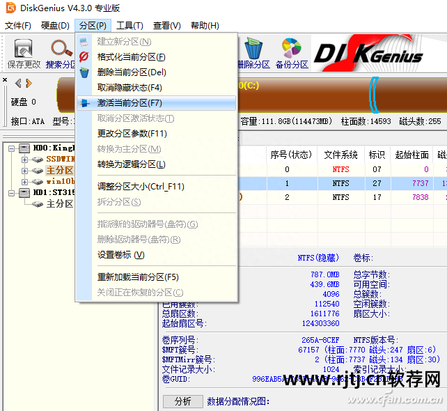447x411 pixels.
Task: Expand the SSDWIN partition node
Action: [25, 160]
